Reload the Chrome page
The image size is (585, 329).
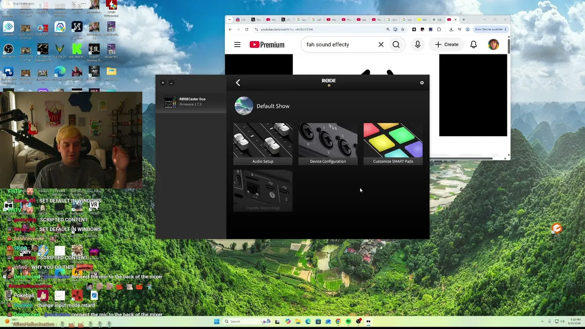pos(246,29)
